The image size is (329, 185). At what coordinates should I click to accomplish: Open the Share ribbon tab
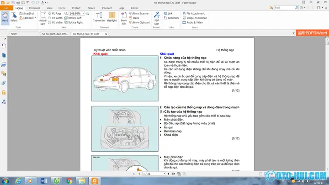pos(91,8)
